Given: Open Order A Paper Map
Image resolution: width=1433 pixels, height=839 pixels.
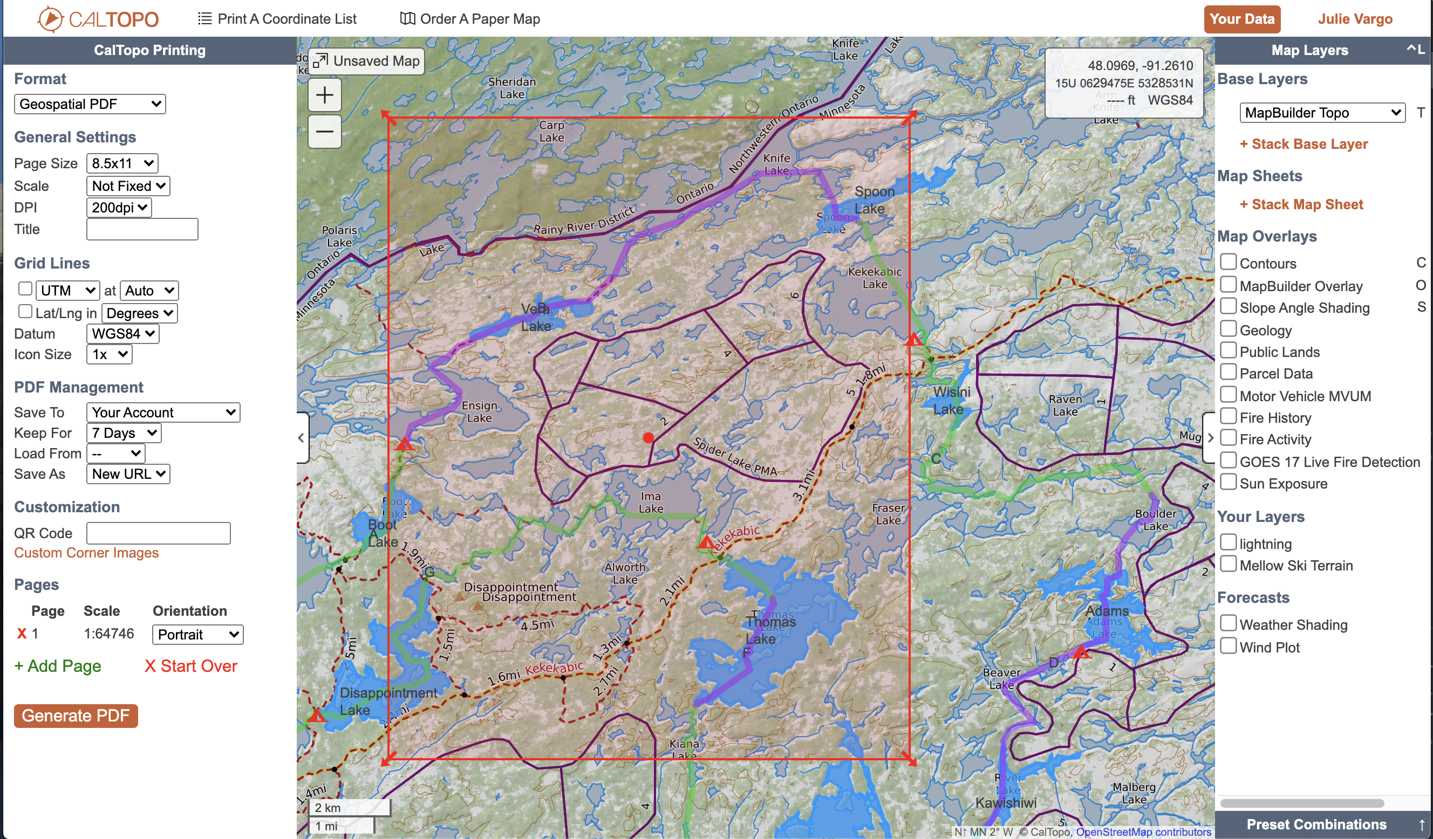Looking at the screenshot, I should click(470, 19).
